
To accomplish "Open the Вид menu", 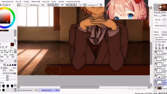I will (54, 2).
